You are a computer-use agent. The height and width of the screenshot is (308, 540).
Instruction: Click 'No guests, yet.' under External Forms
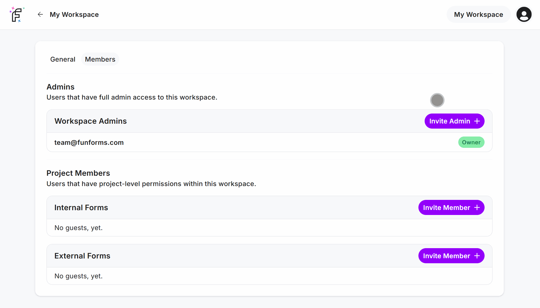click(79, 276)
